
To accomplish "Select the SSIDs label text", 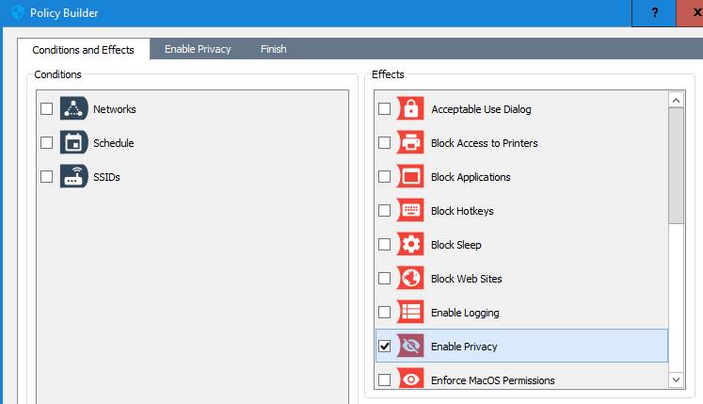I will [106, 177].
